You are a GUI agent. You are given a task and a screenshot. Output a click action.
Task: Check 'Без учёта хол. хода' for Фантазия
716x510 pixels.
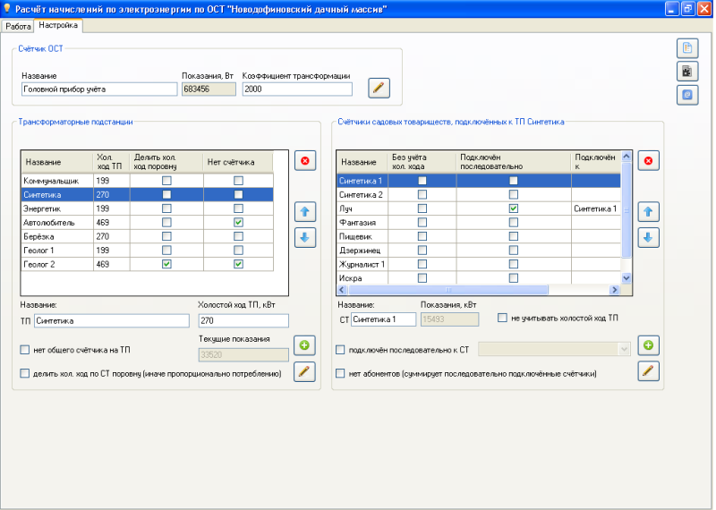click(x=422, y=223)
